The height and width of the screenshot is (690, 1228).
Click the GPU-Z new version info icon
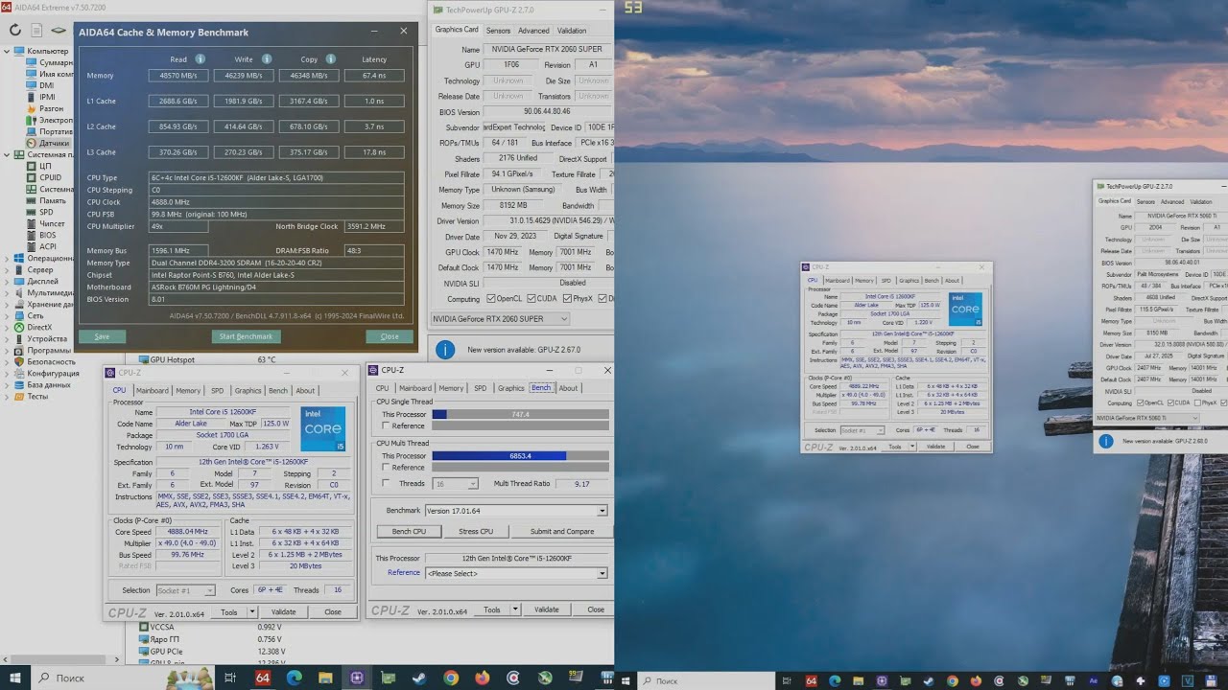click(444, 350)
